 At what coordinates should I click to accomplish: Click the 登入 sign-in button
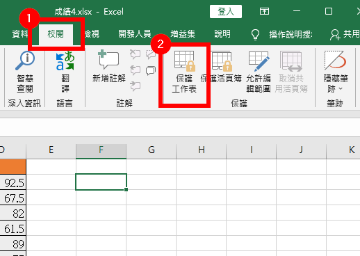[x=226, y=11]
